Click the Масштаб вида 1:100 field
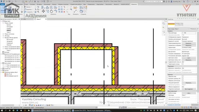 [x=189, y=33]
